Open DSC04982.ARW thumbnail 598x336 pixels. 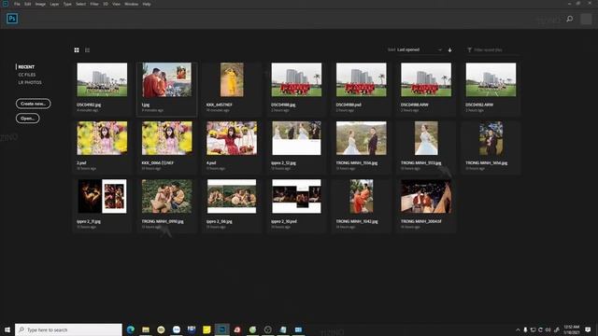point(491,79)
